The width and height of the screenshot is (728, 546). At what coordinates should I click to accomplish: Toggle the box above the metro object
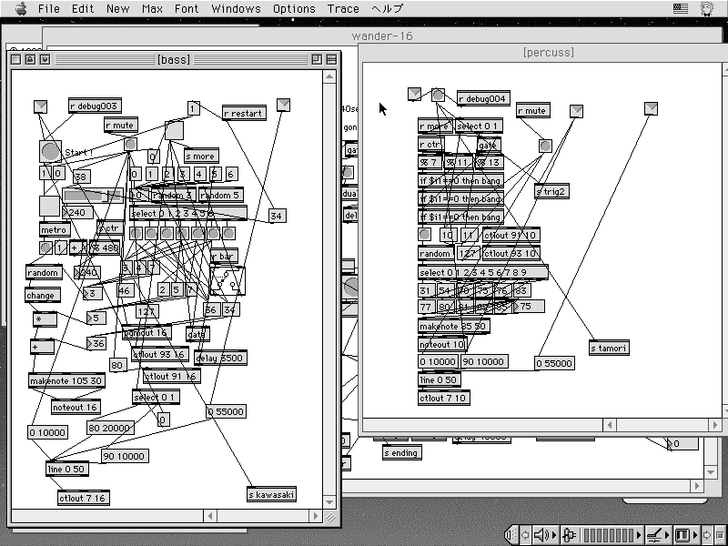coord(49,207)
